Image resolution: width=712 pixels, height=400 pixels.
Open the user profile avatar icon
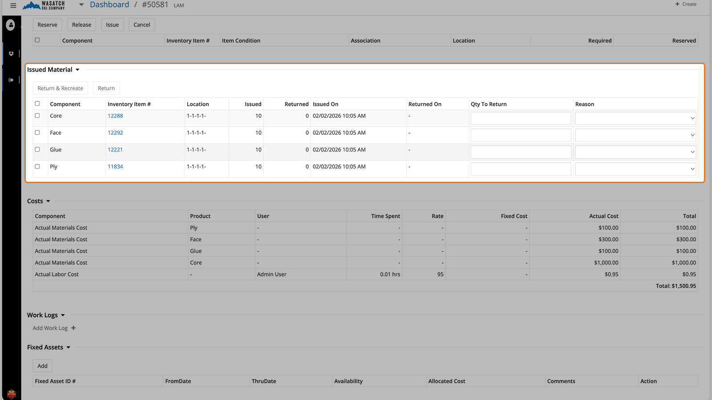(x=11, y=25)
